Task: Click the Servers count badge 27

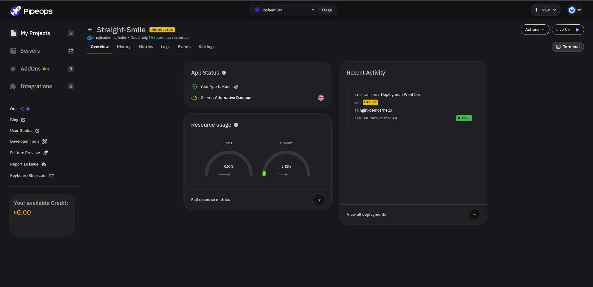Action: tap(71, 51)
